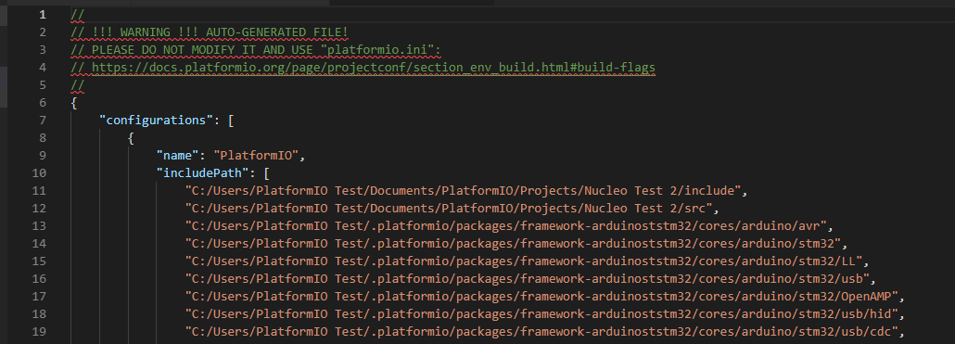Click the opening curly brace on line 8

pos(132,137)
